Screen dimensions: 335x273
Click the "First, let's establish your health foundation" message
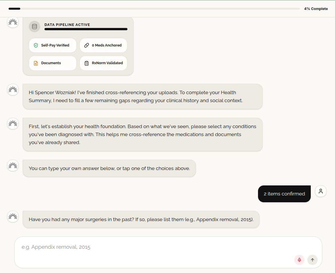[x=143, y=134]
